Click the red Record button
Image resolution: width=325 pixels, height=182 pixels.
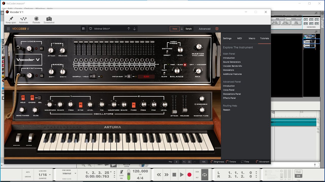pyautogui.click(x=189, y=175)
